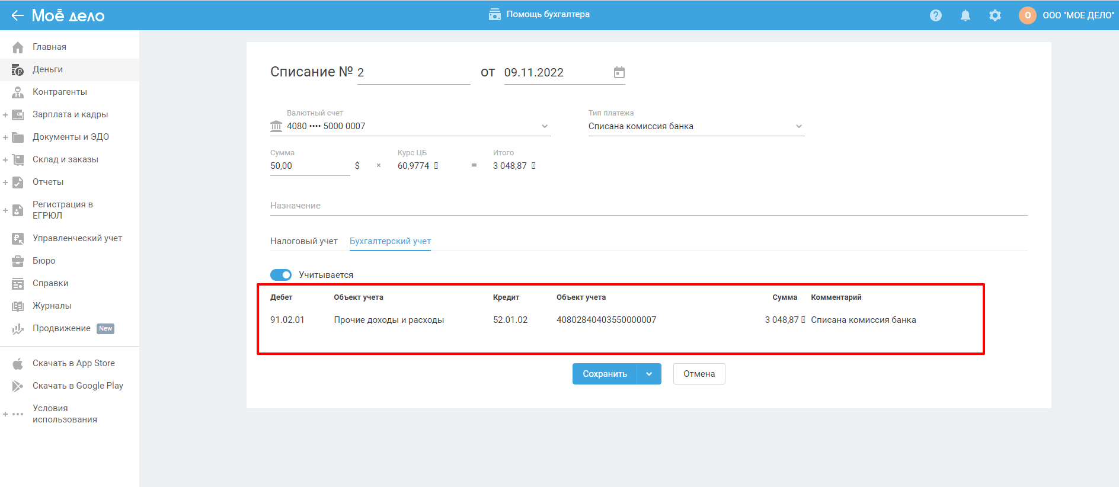Expand the Зарплата и кадры section

[5, 115]
